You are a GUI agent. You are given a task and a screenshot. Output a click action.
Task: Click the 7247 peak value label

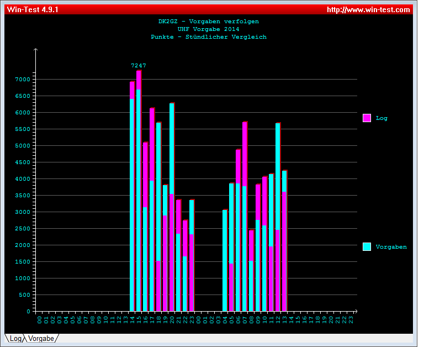point(139,66)
